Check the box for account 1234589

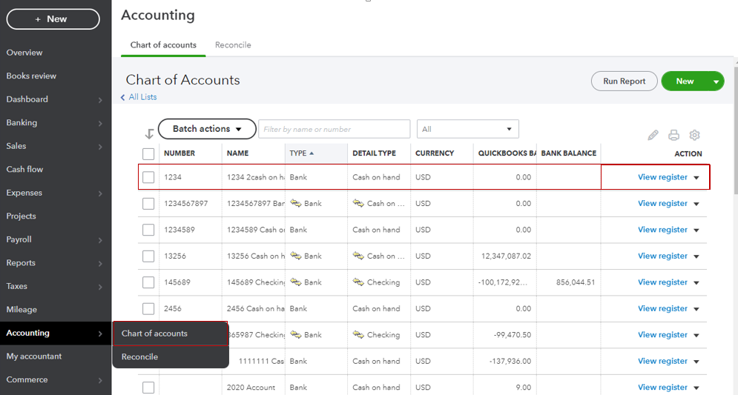148,230
